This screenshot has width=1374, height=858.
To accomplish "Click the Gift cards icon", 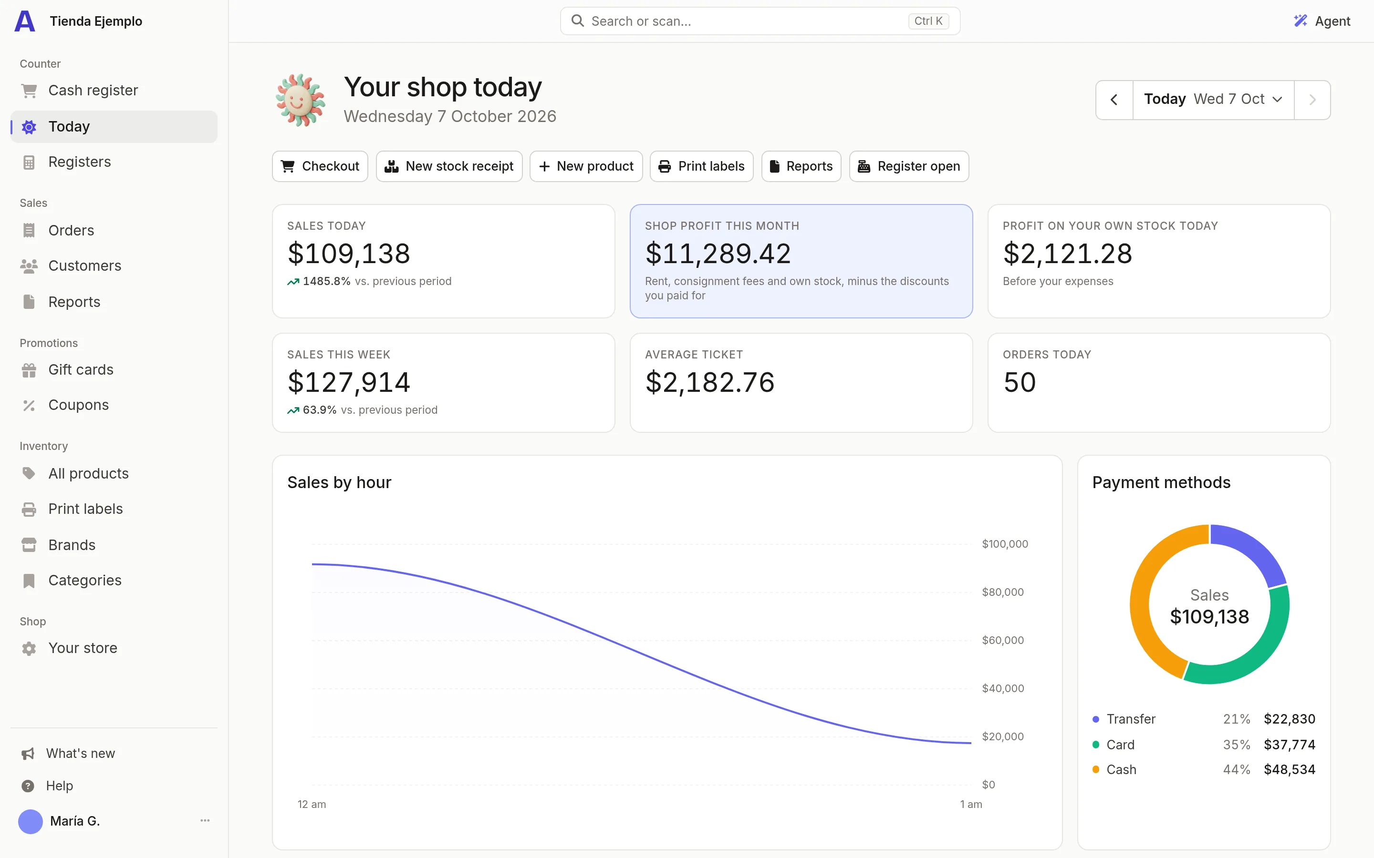I will coord(29,370).
